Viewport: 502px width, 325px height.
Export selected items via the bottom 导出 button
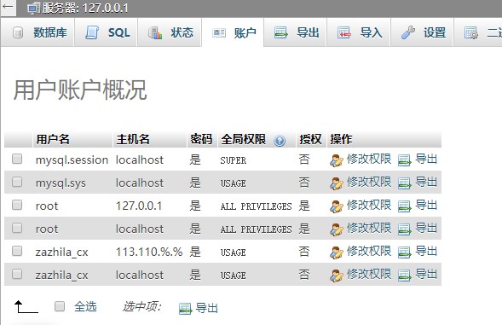pos(207,308)
